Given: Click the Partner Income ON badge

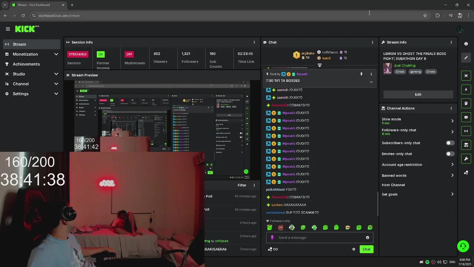Looking at the screenshot, I should 100,54.
